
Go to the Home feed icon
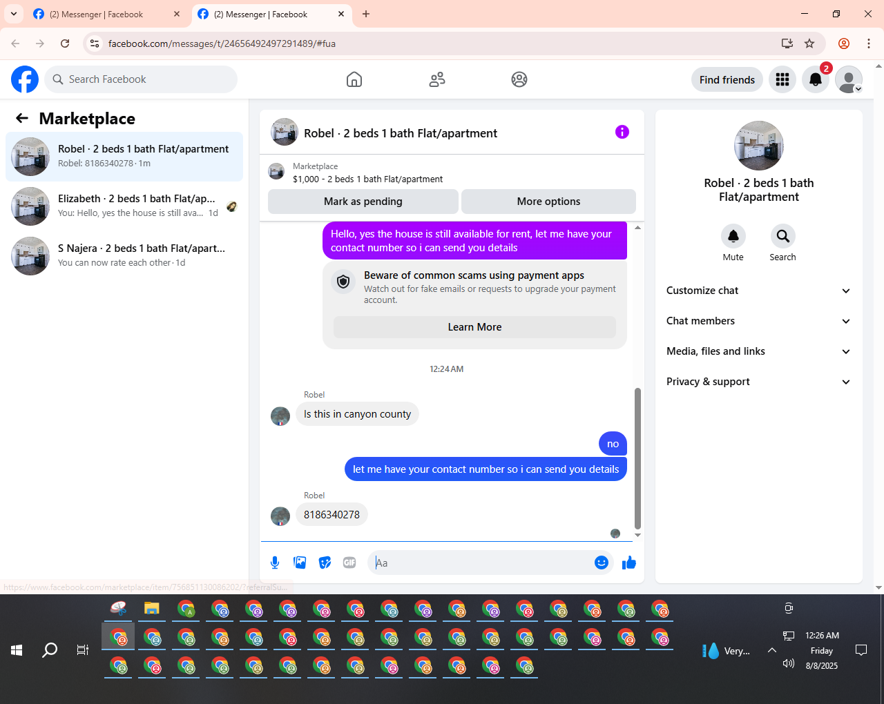tap(354, 79)
